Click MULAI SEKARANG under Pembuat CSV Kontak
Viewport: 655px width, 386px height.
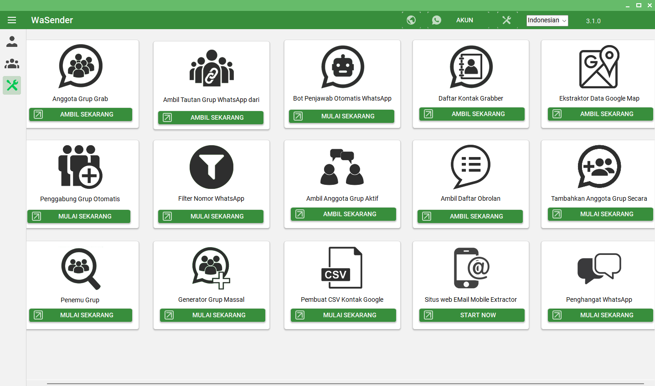(343, 315)
